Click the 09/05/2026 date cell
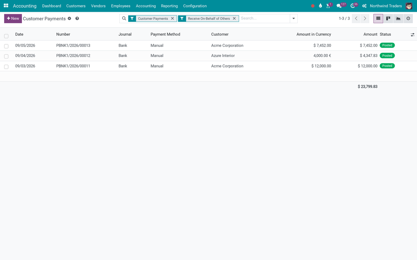This screenshot has height=260, width=417. click(x=25, y=45)
